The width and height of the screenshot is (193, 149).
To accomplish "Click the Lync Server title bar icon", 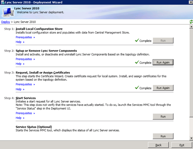I will click(x=2, y=2).
